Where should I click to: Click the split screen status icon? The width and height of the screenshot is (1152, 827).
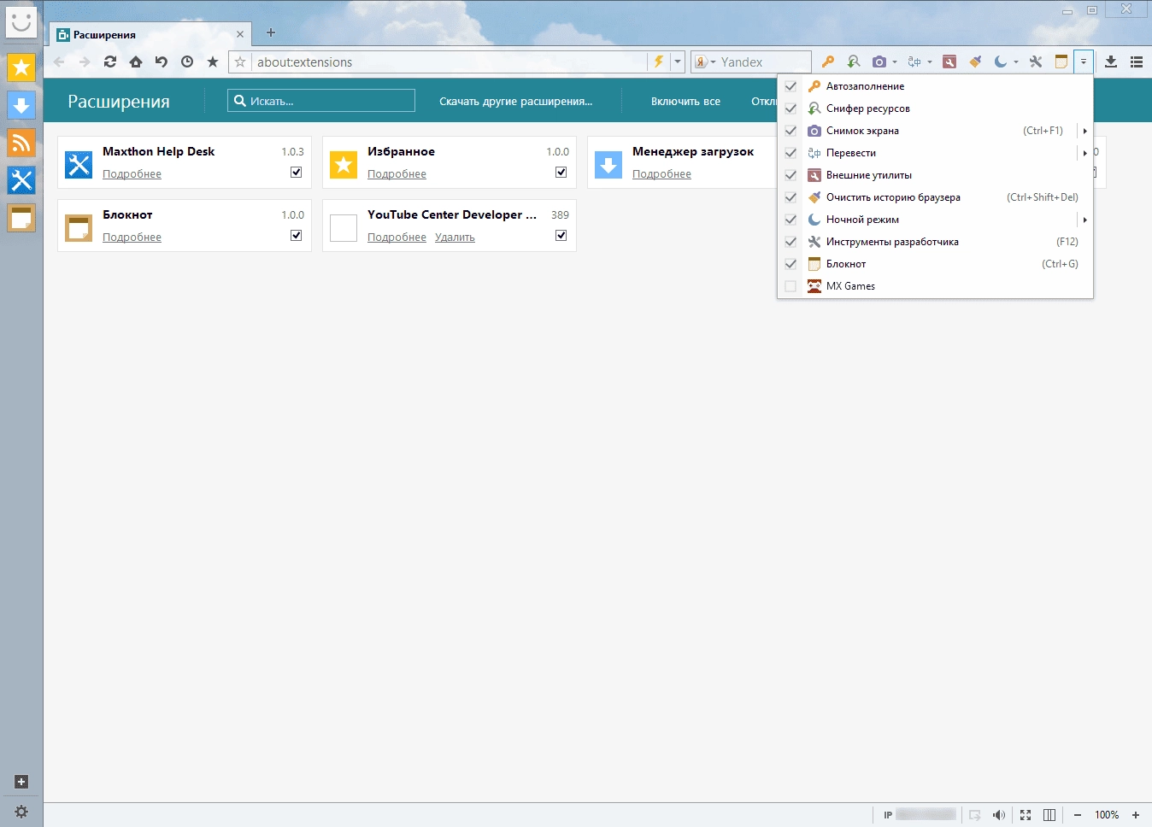coord(1049,815)
